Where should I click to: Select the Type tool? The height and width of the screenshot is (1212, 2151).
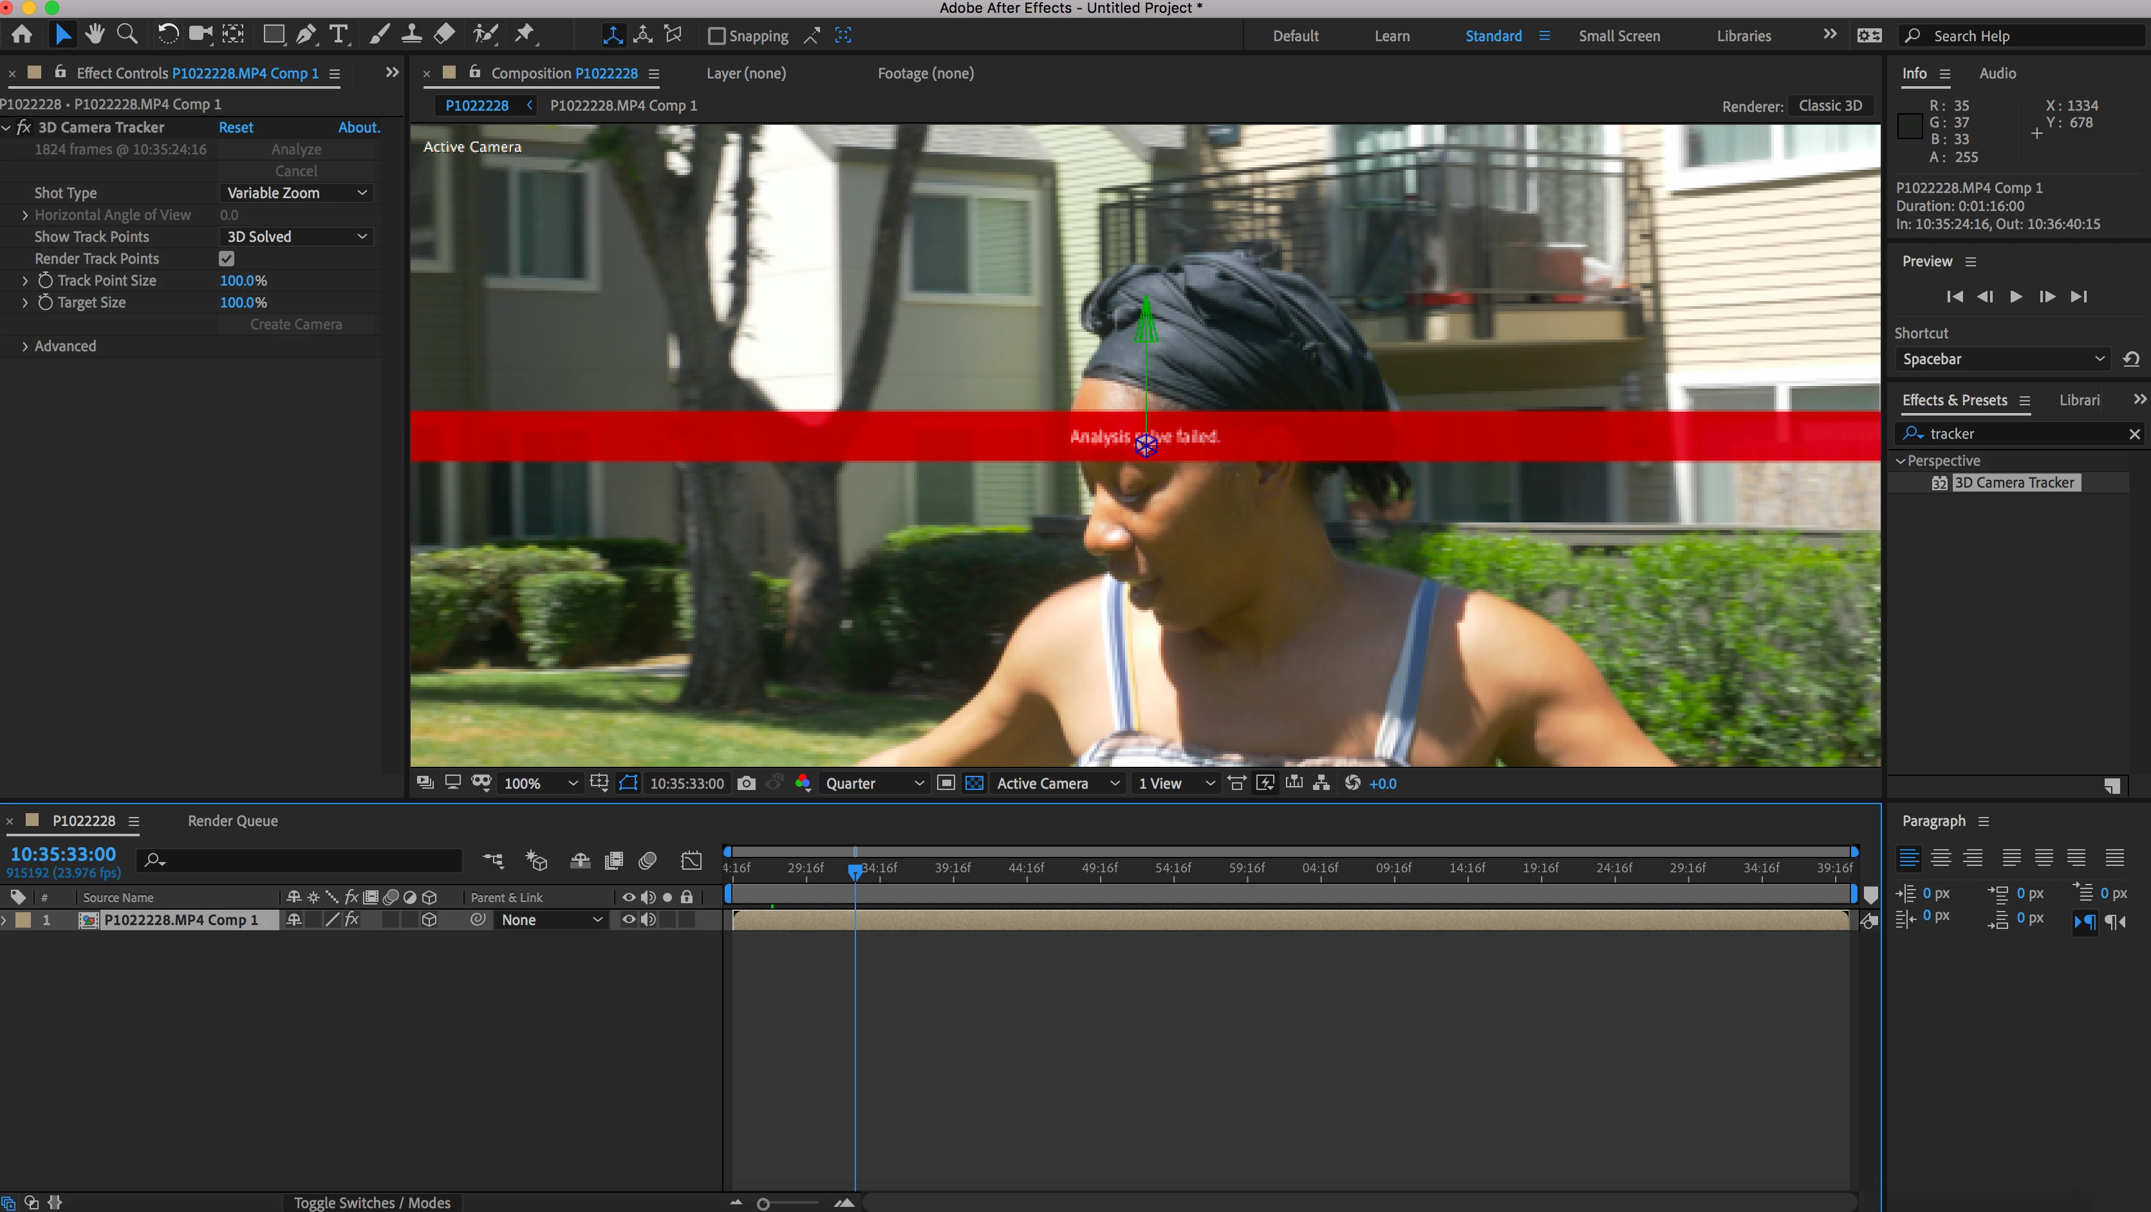pyautogui.click(x=338, y=34)
